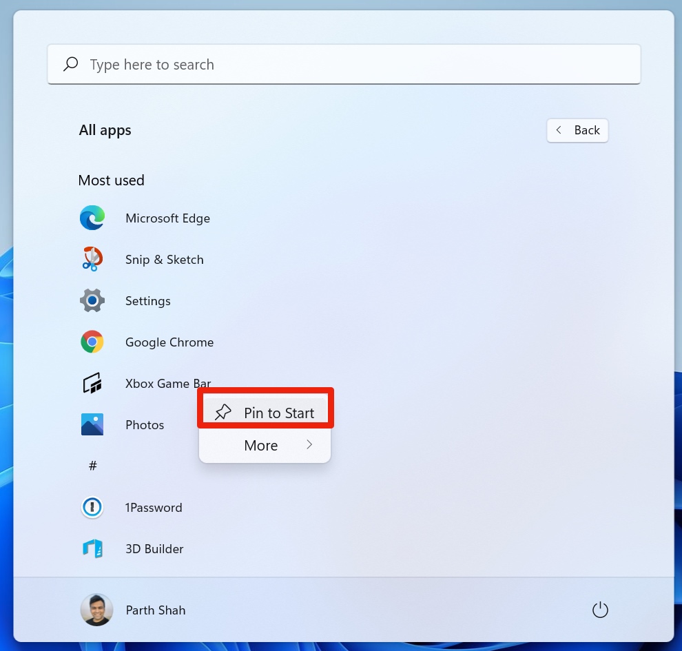Open 1Password
The width and height of the screenshot is (682, 651).
coord(154,507)
